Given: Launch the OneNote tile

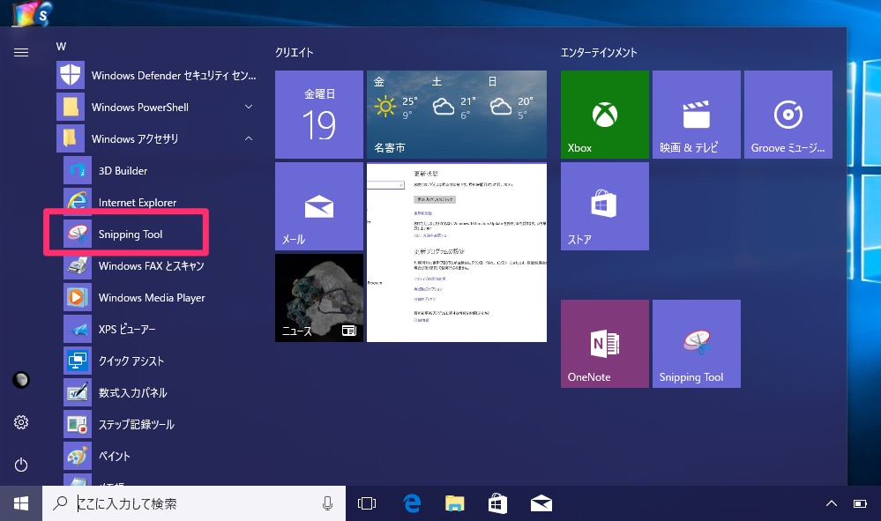Looking at the screenshot, I should point(605,344).
